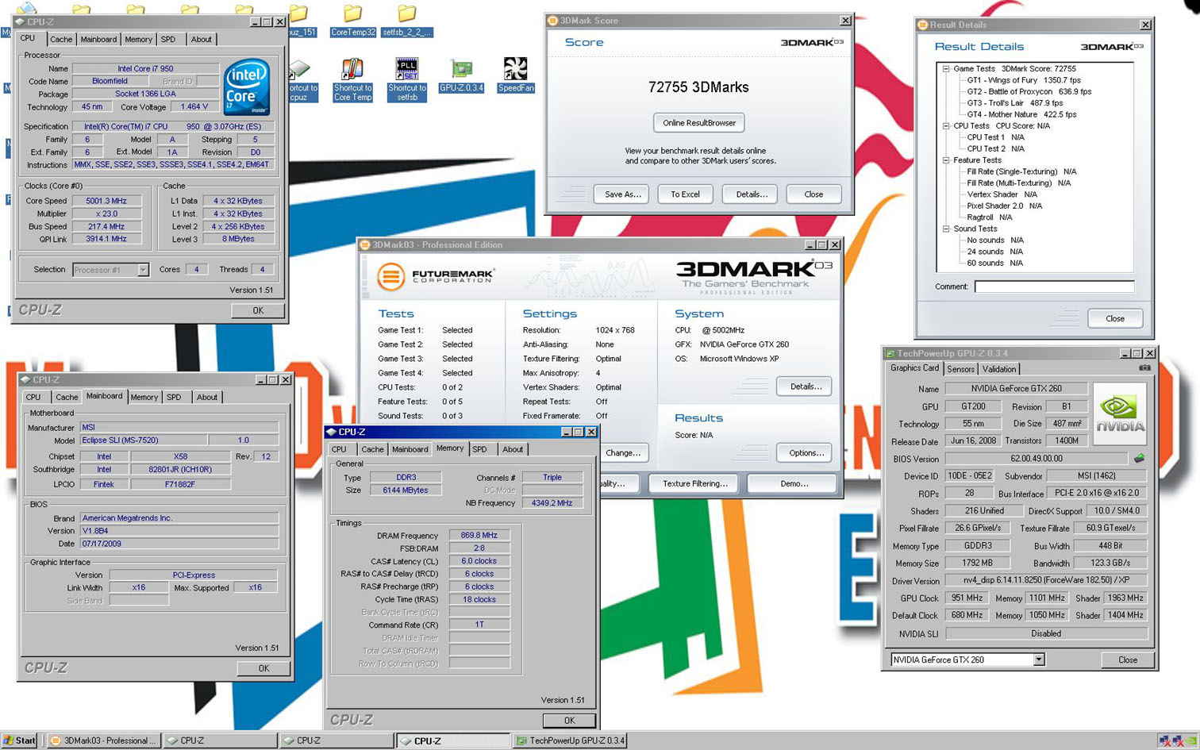The height and width of the screenshot is (750, 1200).
Task: Click GPU-Z's camera screenshot icon
Action: [1144, 368]
